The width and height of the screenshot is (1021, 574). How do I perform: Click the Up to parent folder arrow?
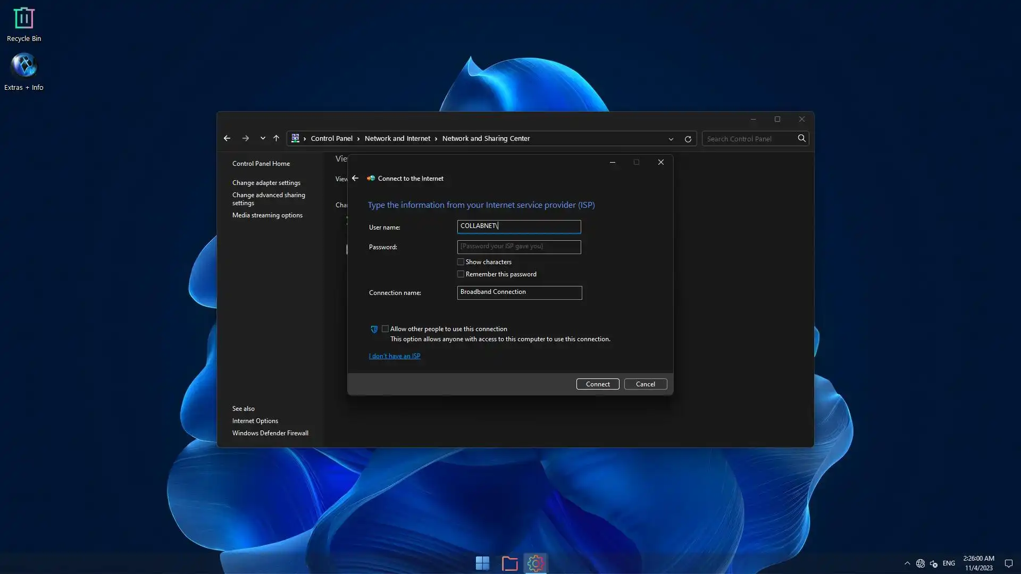[x=276, y=139]
